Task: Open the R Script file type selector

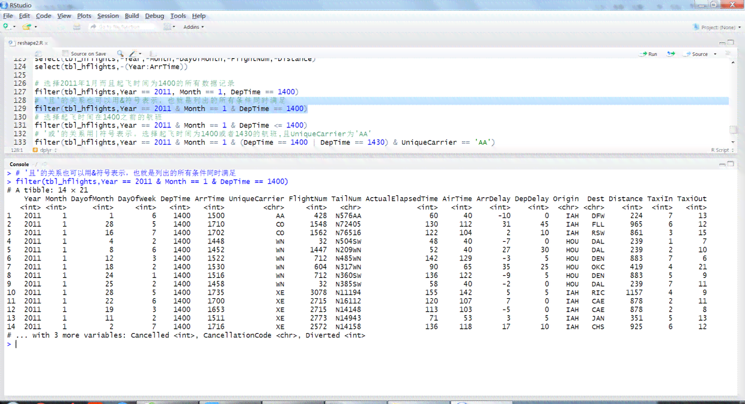Action: pyautogui.click(x=721, y=150)
